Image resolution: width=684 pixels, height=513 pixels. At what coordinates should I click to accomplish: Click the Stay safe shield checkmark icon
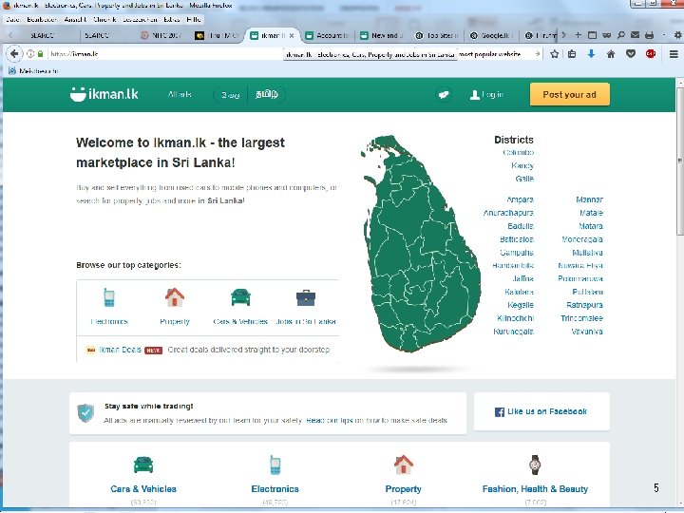(x=85, y=412)
